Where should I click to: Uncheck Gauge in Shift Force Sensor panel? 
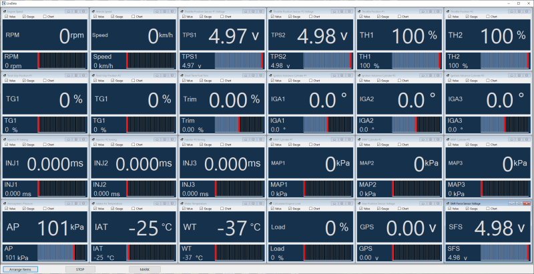click(x=468, y=209)
